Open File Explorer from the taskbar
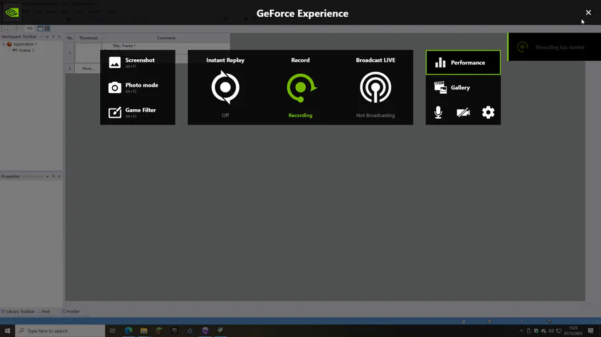The height and width of the screenshot is (337, 601). (144, 330)
